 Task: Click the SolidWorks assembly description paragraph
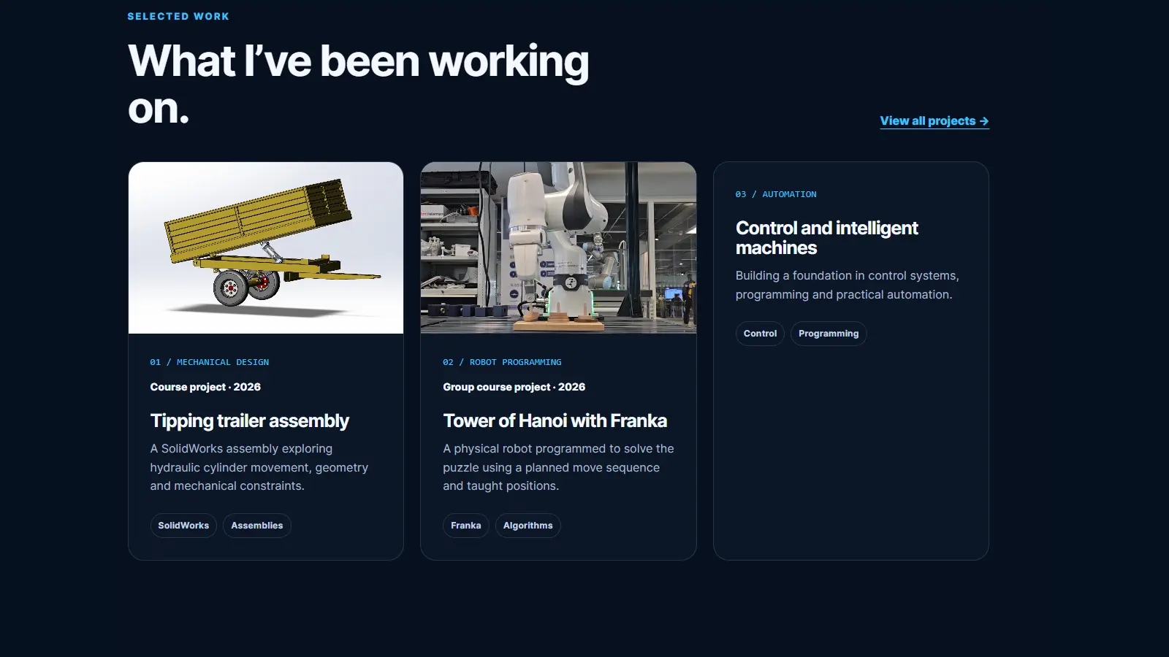[x=259, y=467]
